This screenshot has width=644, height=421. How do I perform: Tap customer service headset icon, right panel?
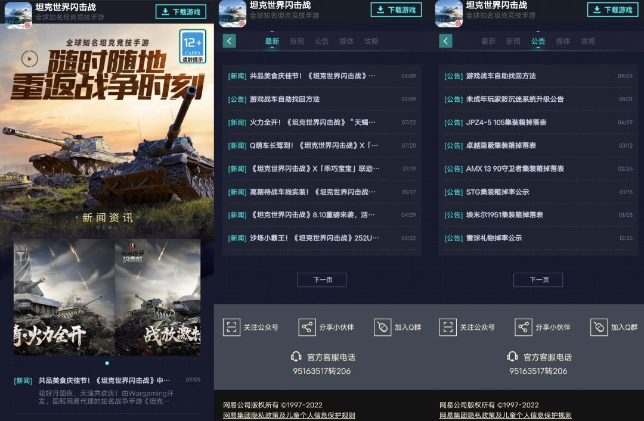tap(513, 357)
